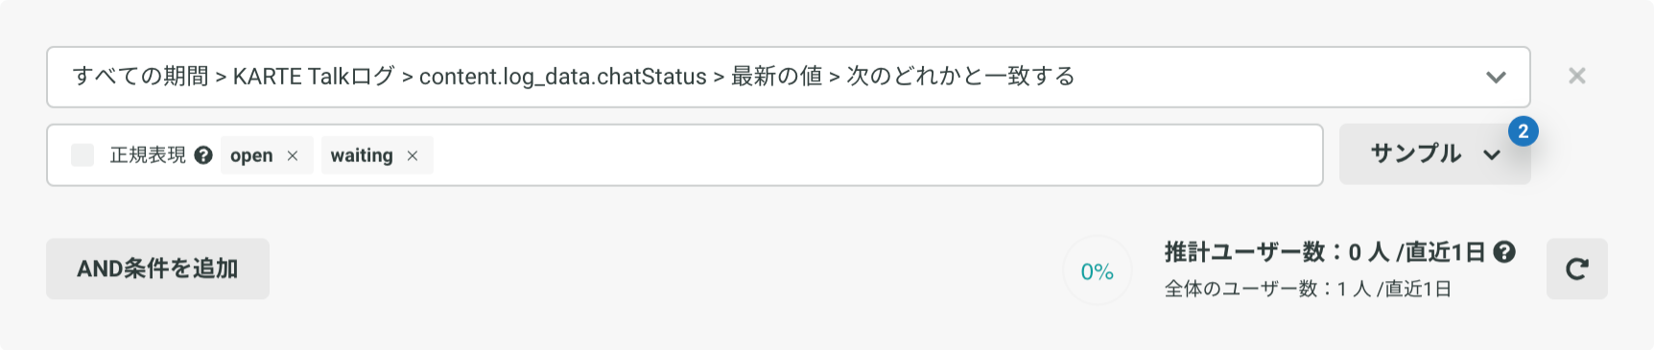This screenshot has height=351, width=1654.
Task: Click the 0% circular progress indicator
Action: [1097, 271]
